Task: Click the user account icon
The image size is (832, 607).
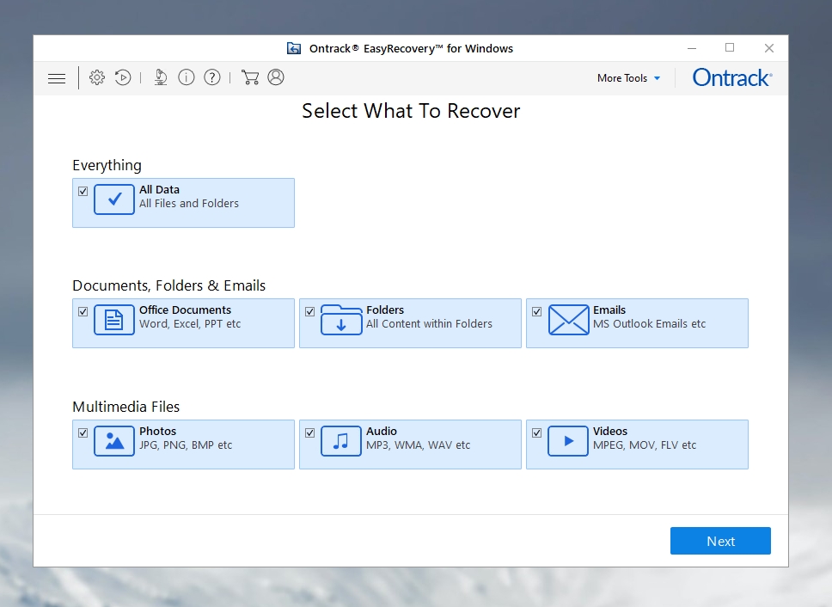Action: pyautogui.click(x=276, y=78)
